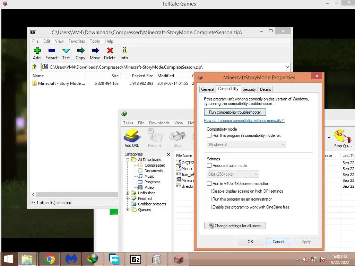Open Downloads menu in download manager
Screen dimensions: 355x266
[x=159, y=123]
